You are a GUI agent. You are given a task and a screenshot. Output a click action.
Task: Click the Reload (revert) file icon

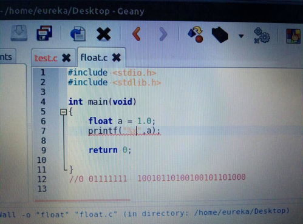tap(78, 34)
